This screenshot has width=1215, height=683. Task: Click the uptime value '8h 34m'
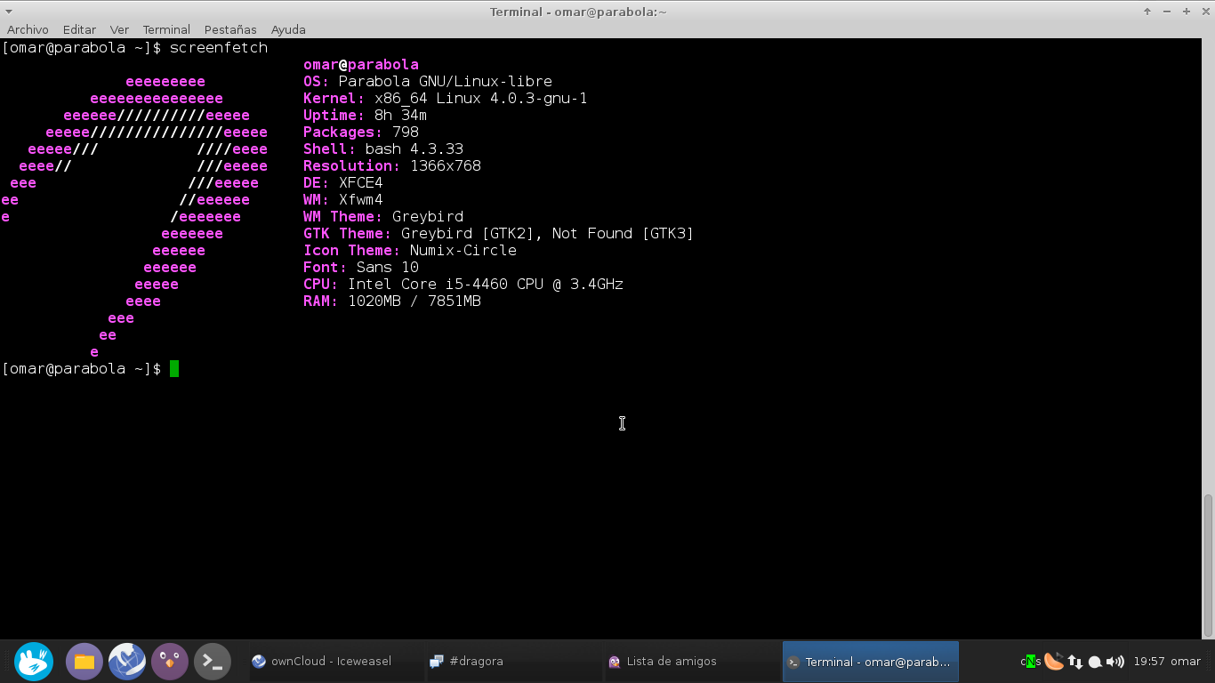point(401,116)
